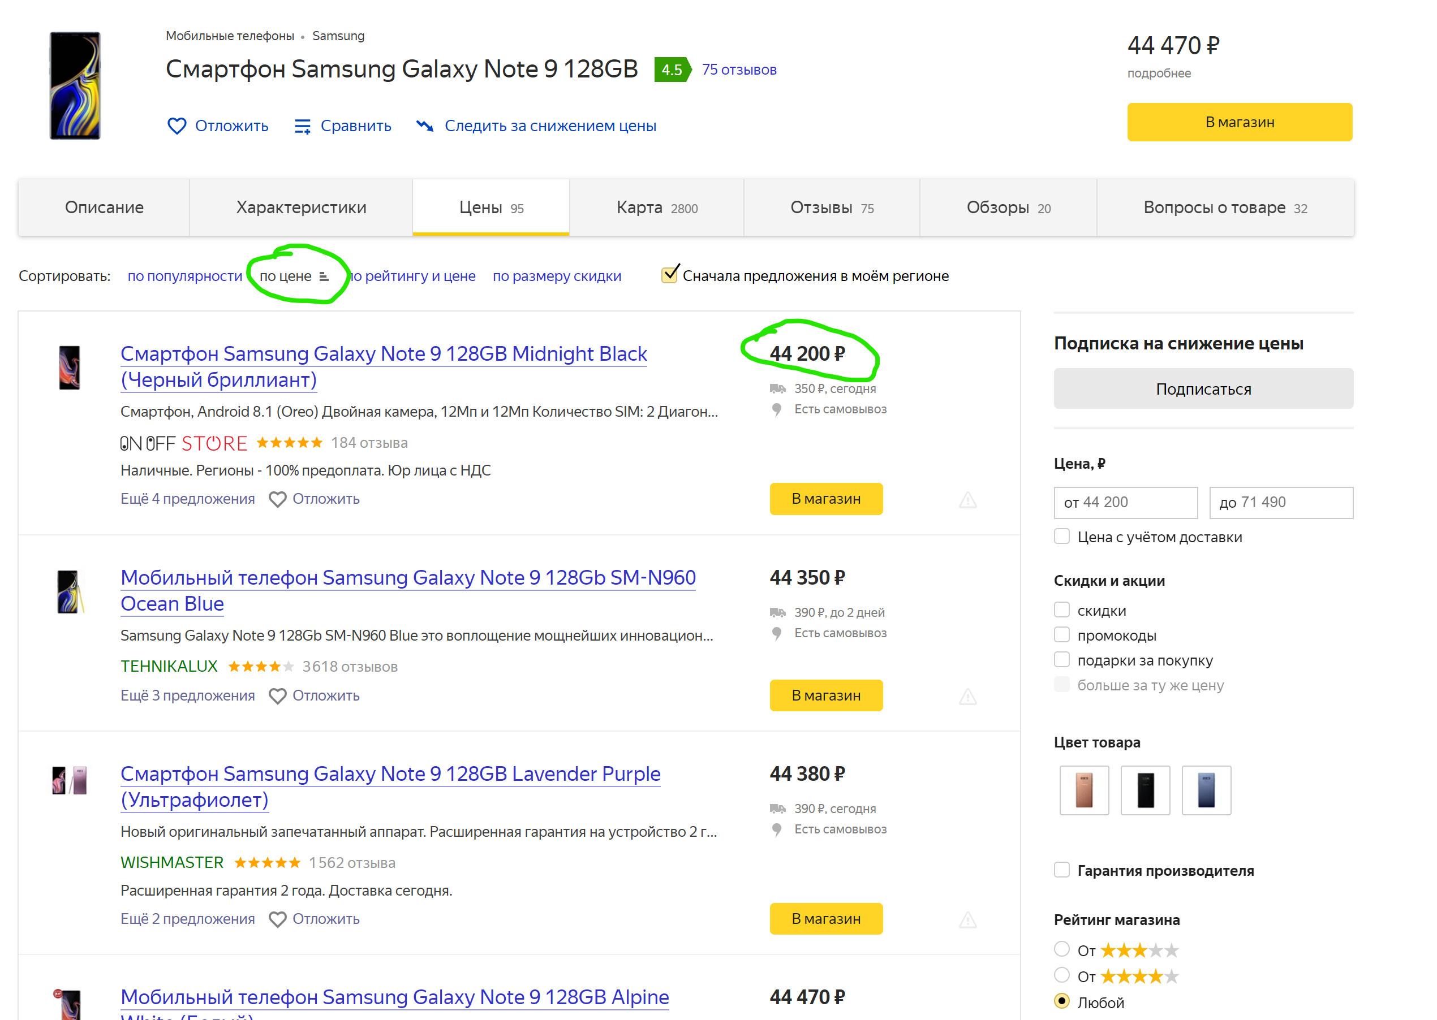The image size is (1437, 1020).
Task: Click the green 4.5 rating badge
Action: 672,70
